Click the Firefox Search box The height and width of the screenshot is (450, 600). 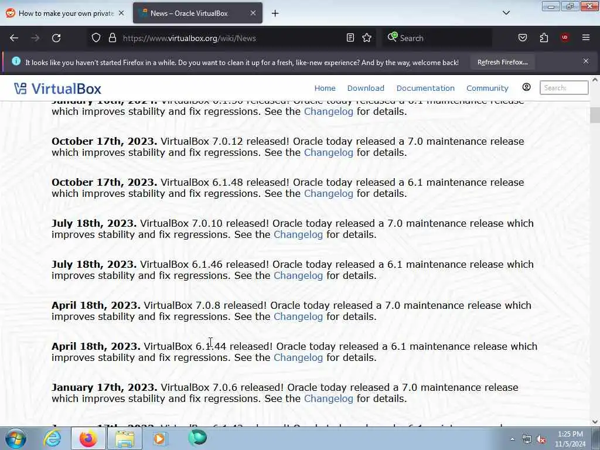tap(437, 38)
